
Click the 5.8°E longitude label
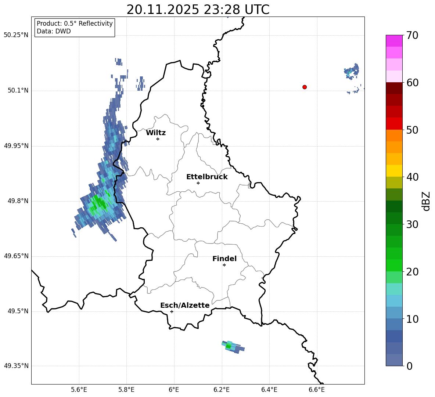coord(126,390)
